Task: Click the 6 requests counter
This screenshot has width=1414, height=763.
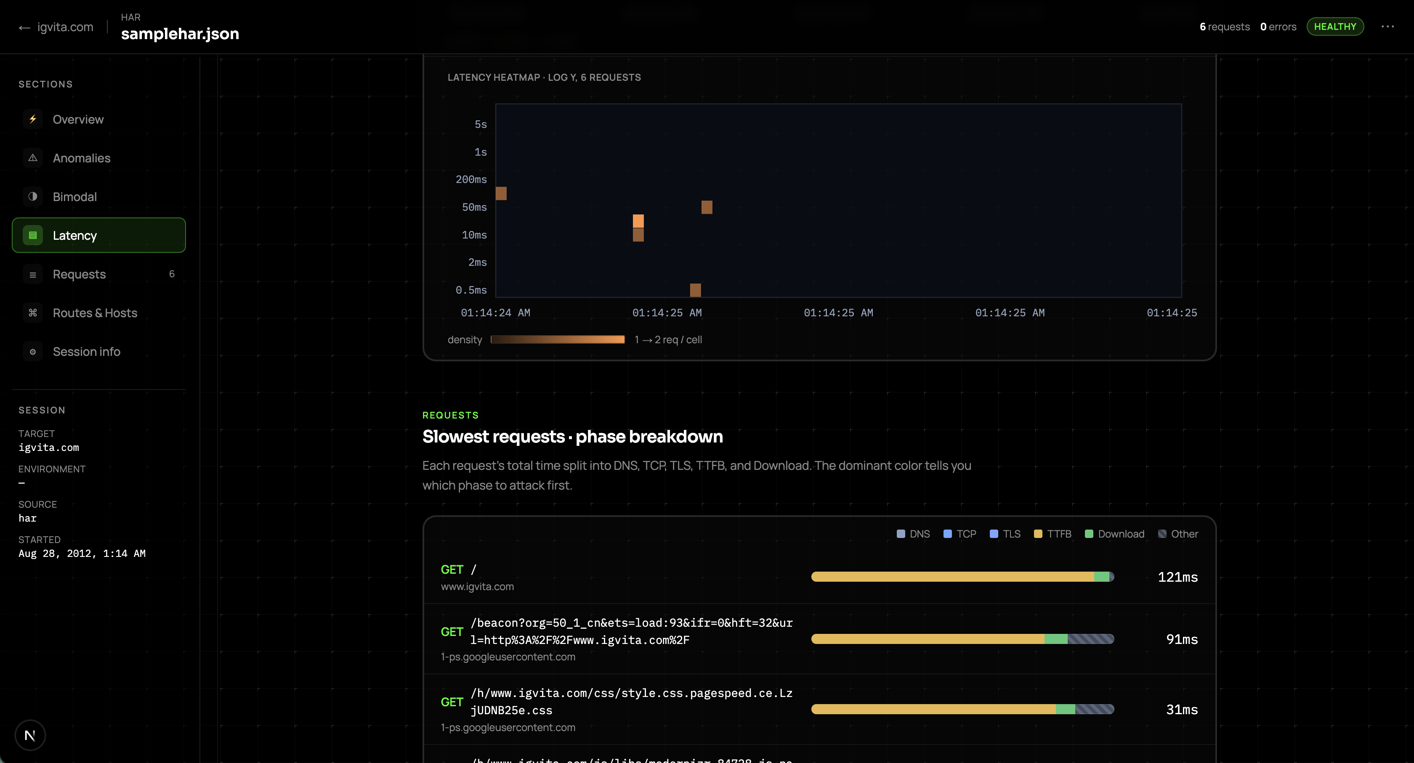Action: 1225,26
